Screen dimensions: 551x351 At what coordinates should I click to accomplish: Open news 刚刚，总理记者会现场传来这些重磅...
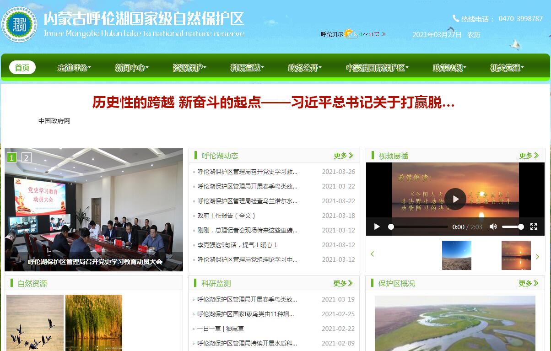[248, 230]
